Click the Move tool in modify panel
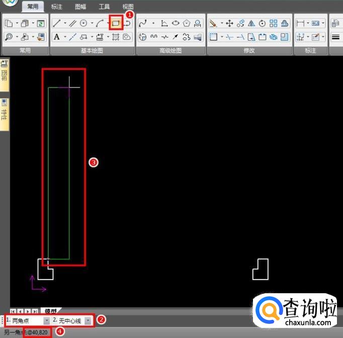 coord(229,23)
